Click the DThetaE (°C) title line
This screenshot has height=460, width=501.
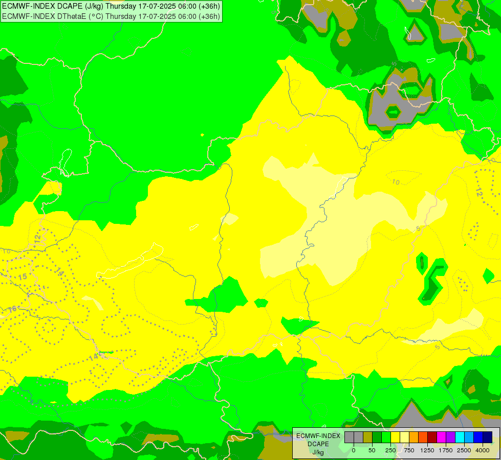click(x=111, y=16)
